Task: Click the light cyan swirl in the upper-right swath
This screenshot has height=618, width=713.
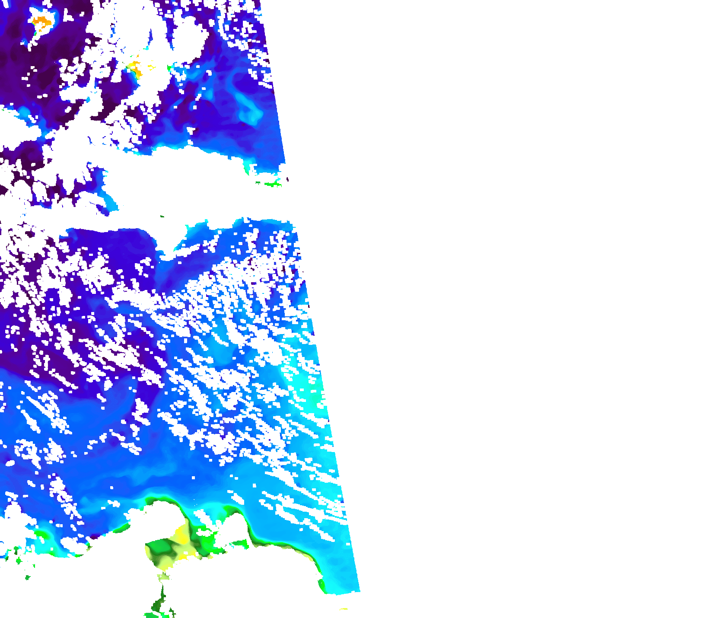Action: (248, 106)
